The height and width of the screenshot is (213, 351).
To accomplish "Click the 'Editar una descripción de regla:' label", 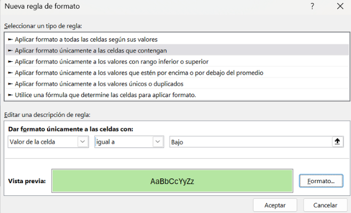I will pyautogui.click(x=47, y=115).
